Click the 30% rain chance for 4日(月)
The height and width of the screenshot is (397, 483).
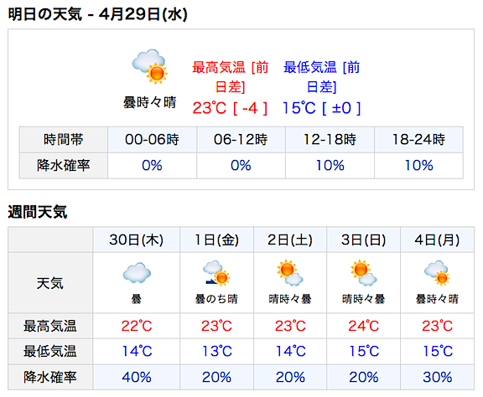pyautogui.click(x=438, y=377)
